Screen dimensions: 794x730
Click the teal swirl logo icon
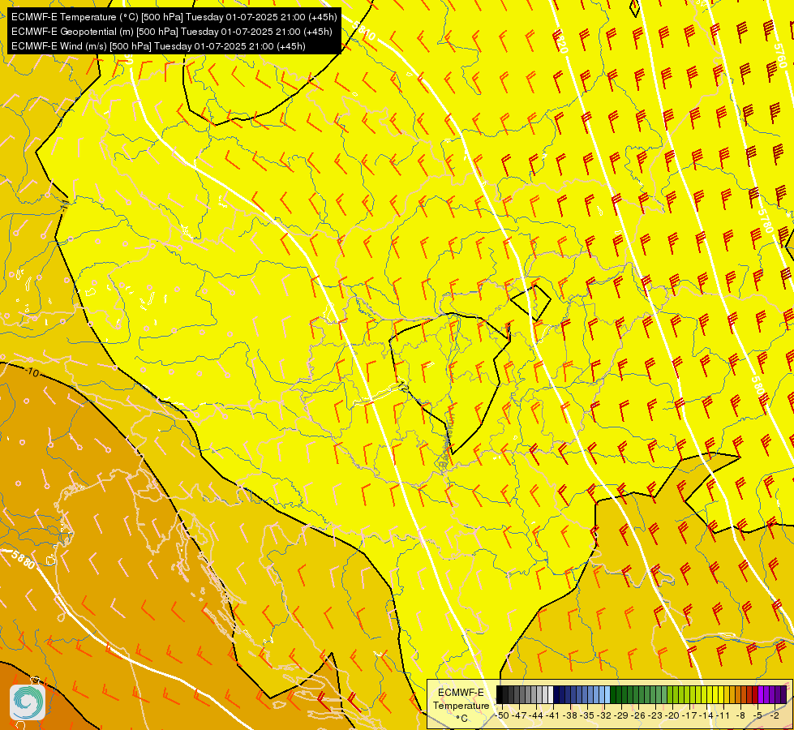coord(28,702)
